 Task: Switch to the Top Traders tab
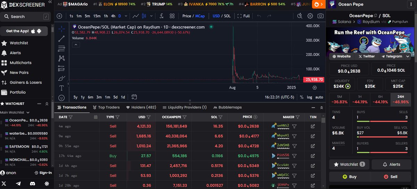[106, 107]
